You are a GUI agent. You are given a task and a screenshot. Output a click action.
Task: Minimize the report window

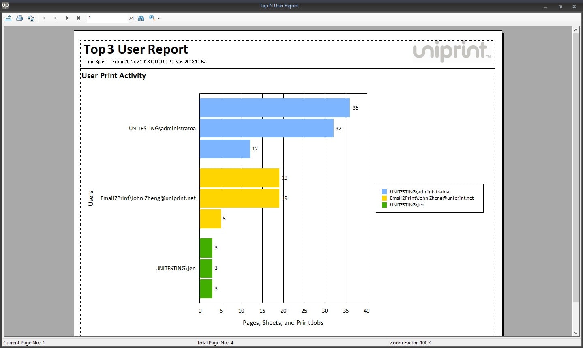pyautogui.click(x=545, y=6)
